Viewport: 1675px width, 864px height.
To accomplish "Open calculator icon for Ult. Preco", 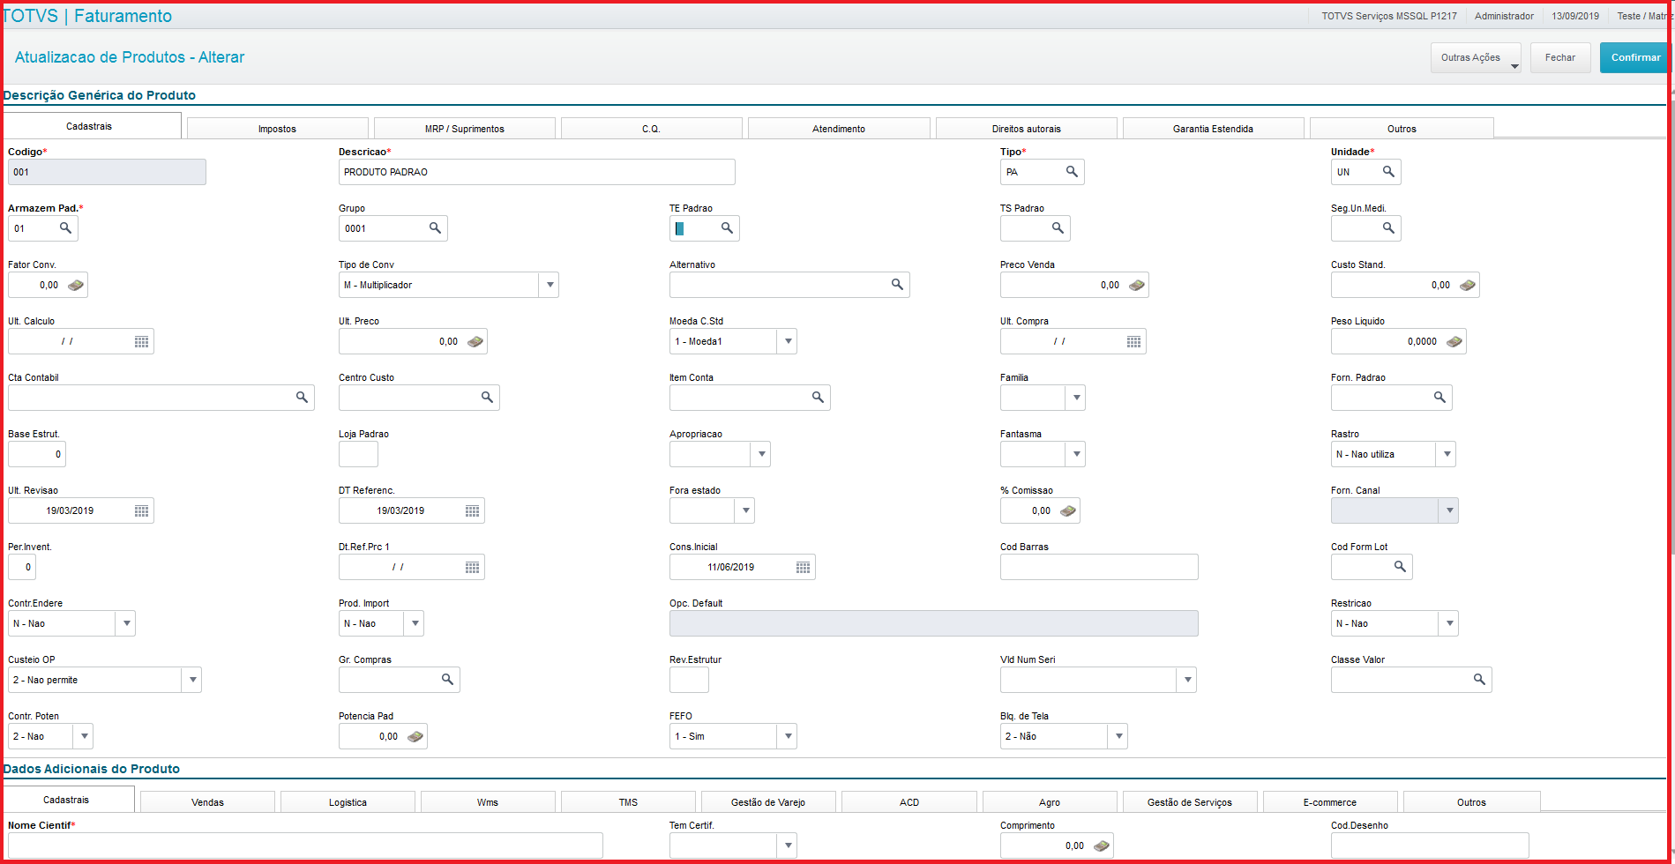I will 475,341.
